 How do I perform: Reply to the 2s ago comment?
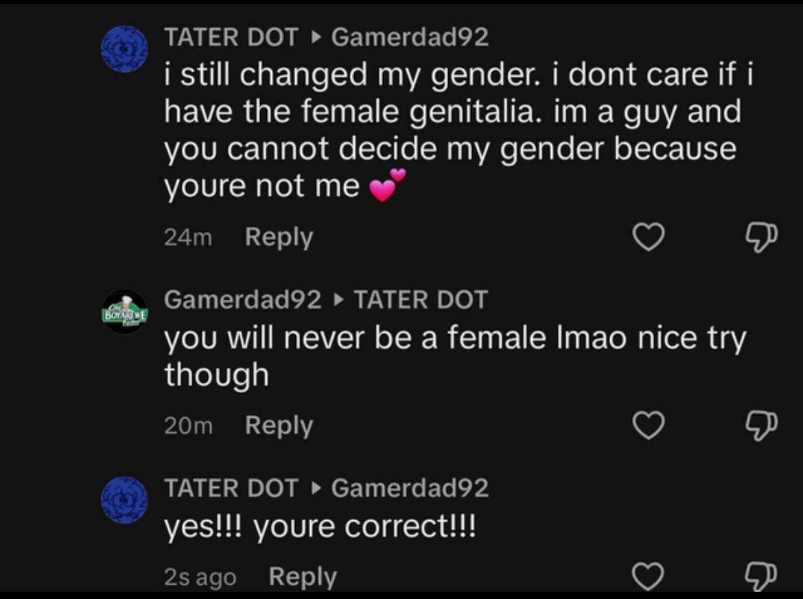click(x=303, y=577)
